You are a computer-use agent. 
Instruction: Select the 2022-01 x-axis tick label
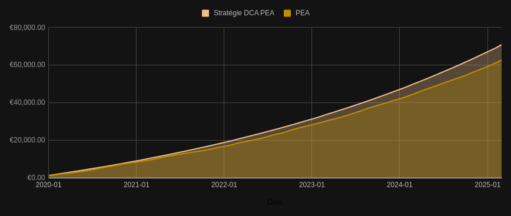(x=224, y=185)
